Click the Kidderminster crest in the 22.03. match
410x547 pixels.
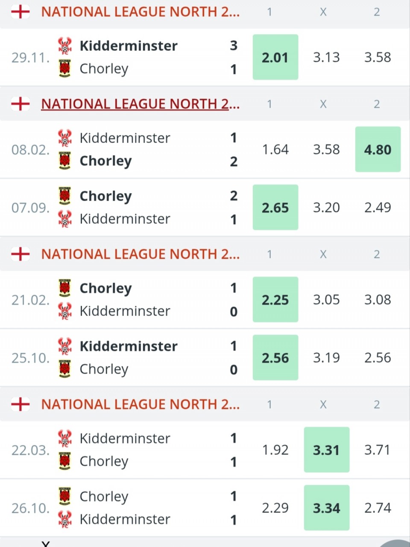(64, 438)
